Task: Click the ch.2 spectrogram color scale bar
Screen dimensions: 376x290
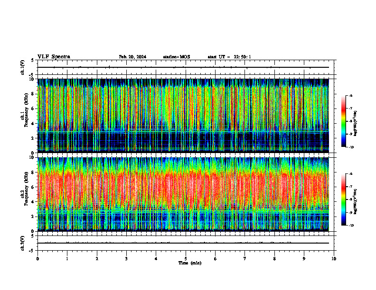Action: (x=343, y=199)
